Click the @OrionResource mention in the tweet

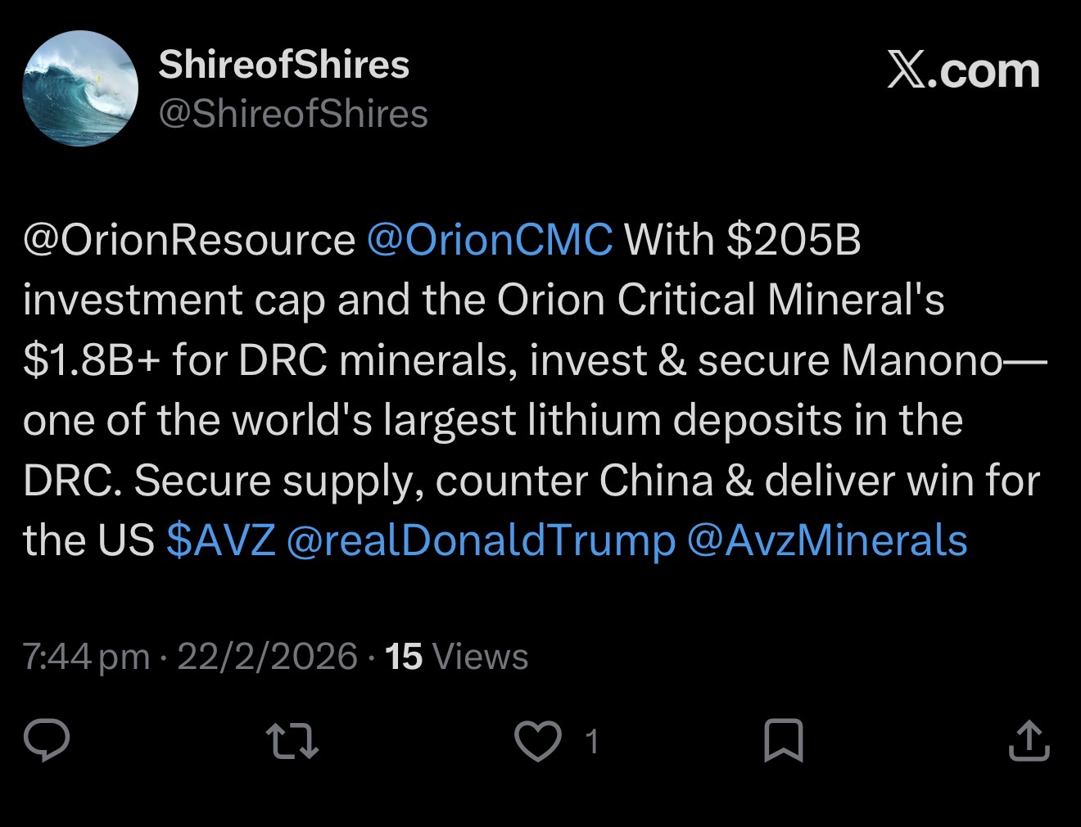pyautogui.click(x=188, y=240)
